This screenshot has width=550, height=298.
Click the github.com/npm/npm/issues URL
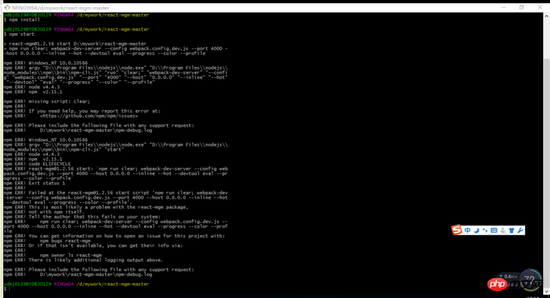point(89,116)
